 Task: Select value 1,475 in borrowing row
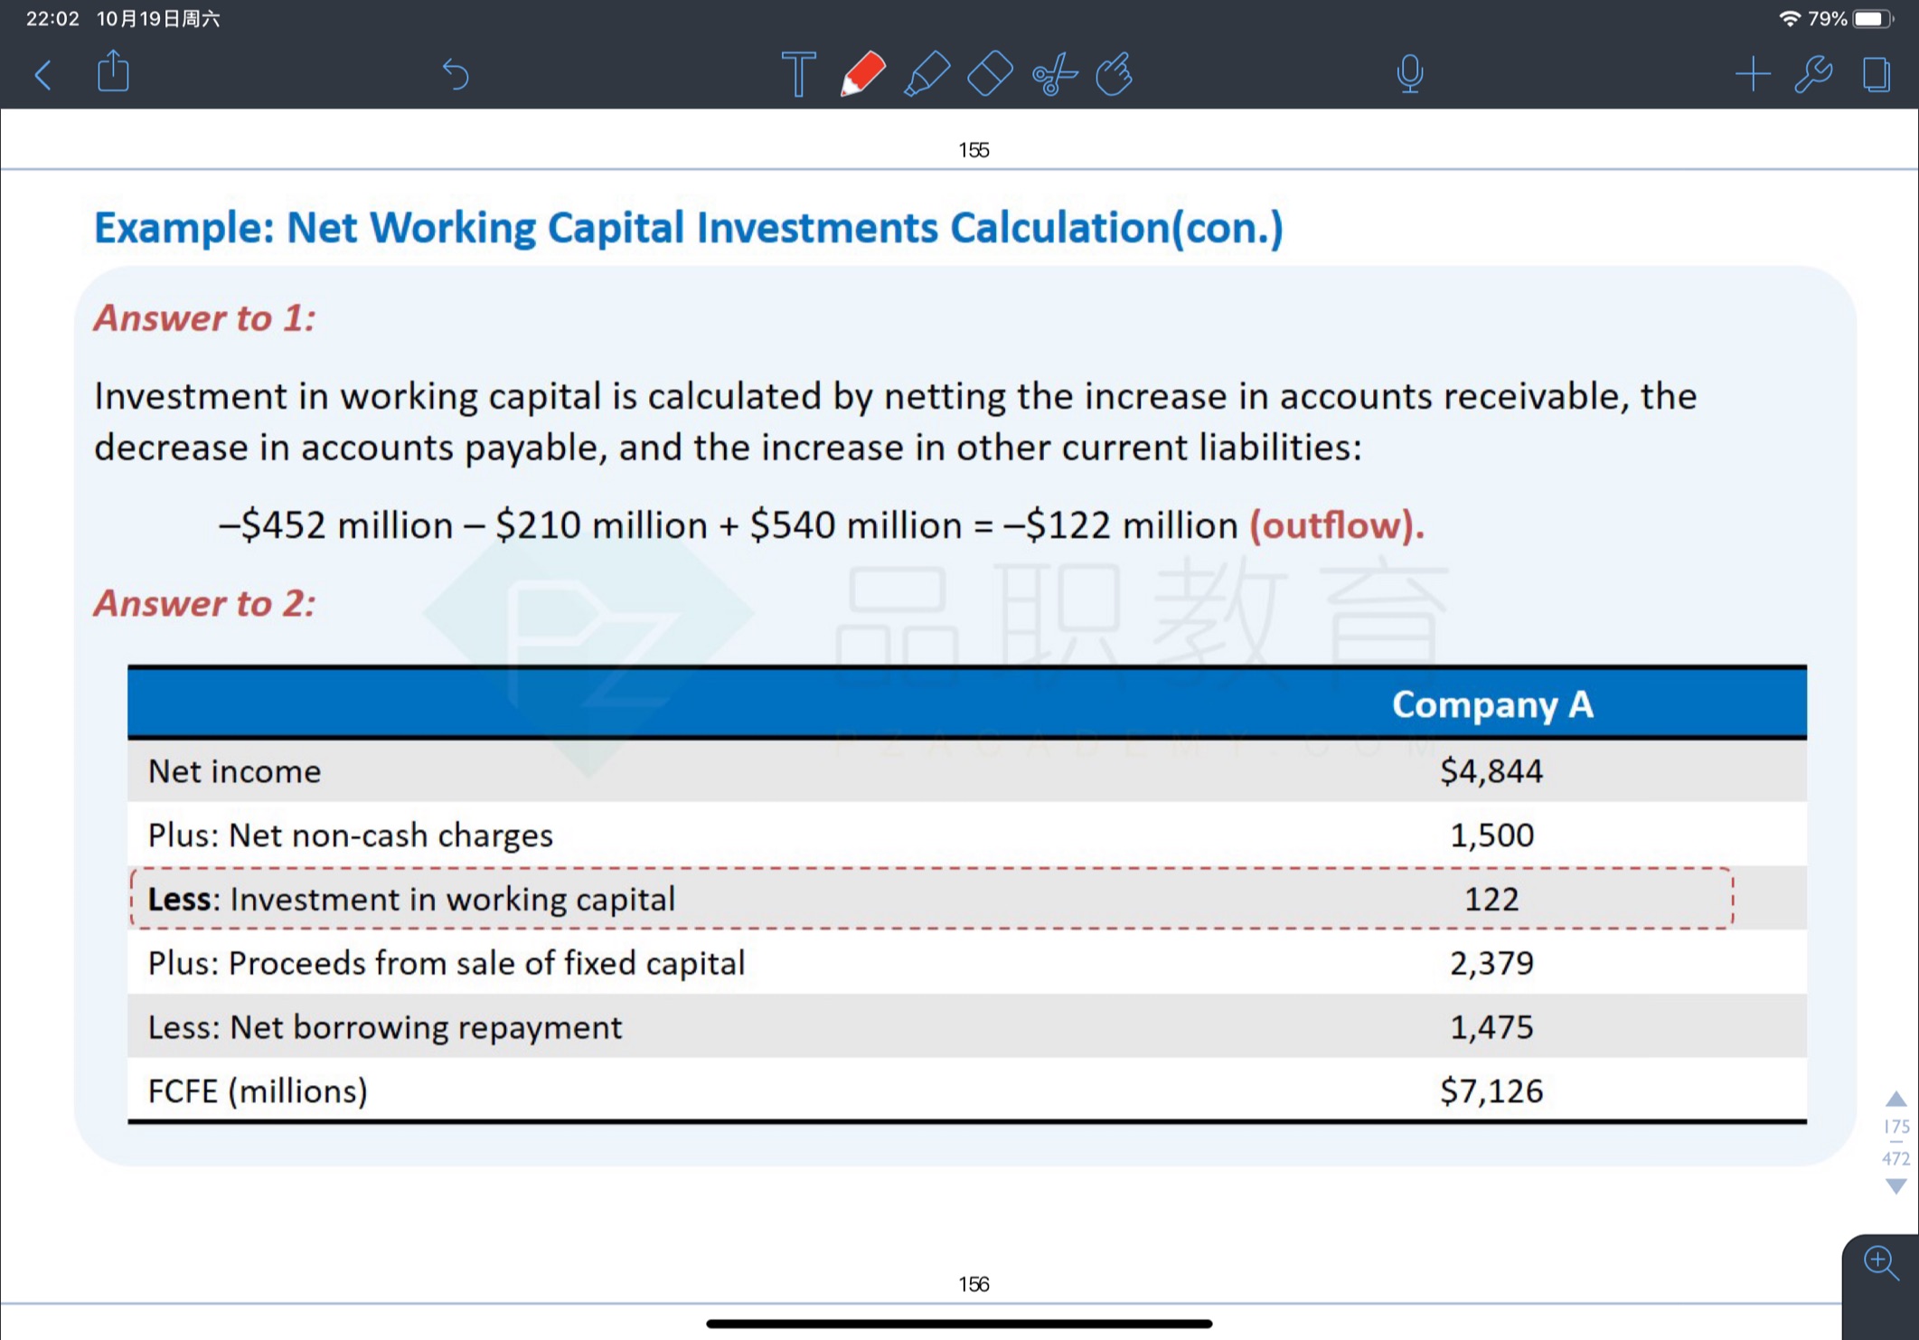click(1491, 1026)
